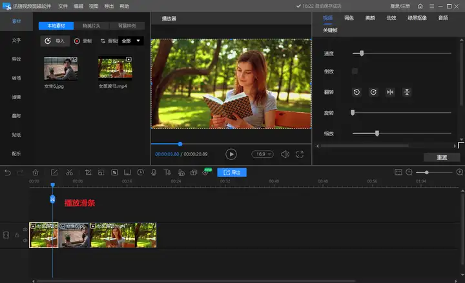Image resolution: width=465 pixels, height=283 pixels.
Task: Toggle video track visibility eye
Action: click(x=25, y=229)
